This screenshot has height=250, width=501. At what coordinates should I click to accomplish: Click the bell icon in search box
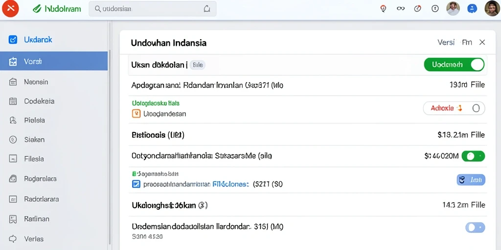[207, 9]
